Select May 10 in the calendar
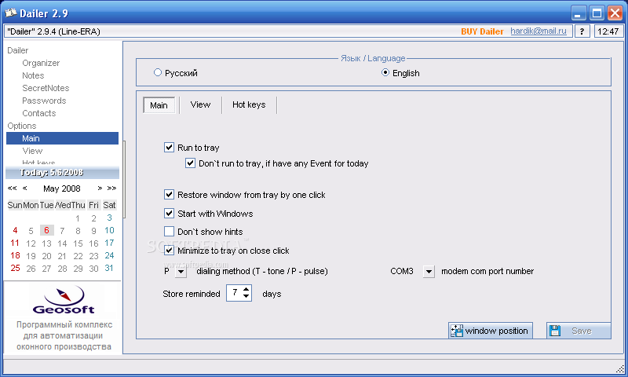Viewport: 628px width, 377px height. coord(109,230)
